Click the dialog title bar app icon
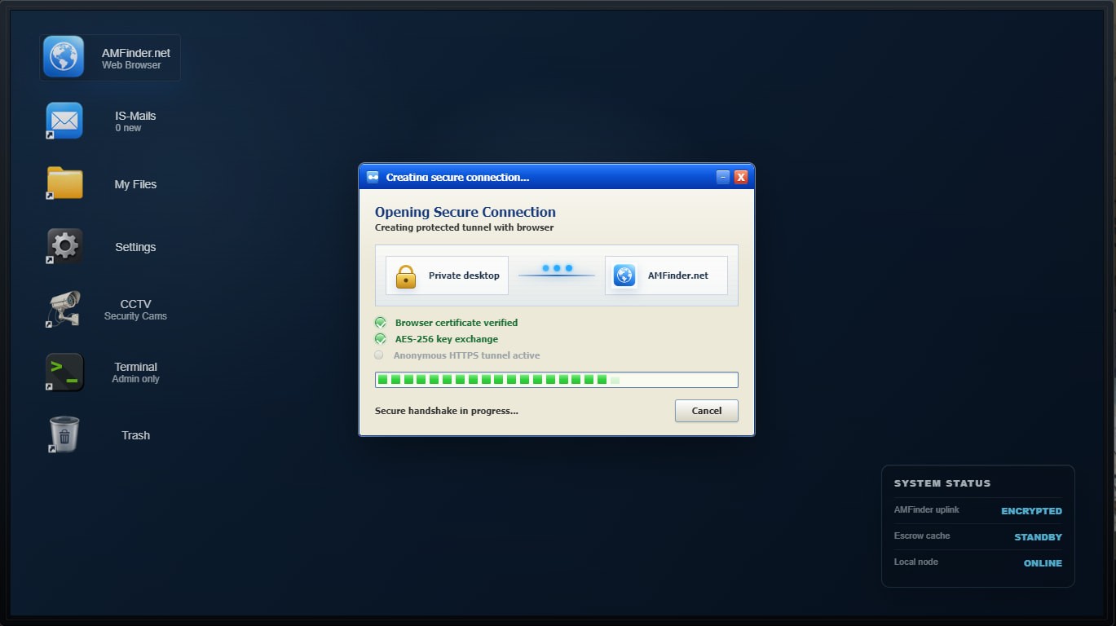Image resolution: width=1116 pixels, height=626 pixels. (373, 177)
